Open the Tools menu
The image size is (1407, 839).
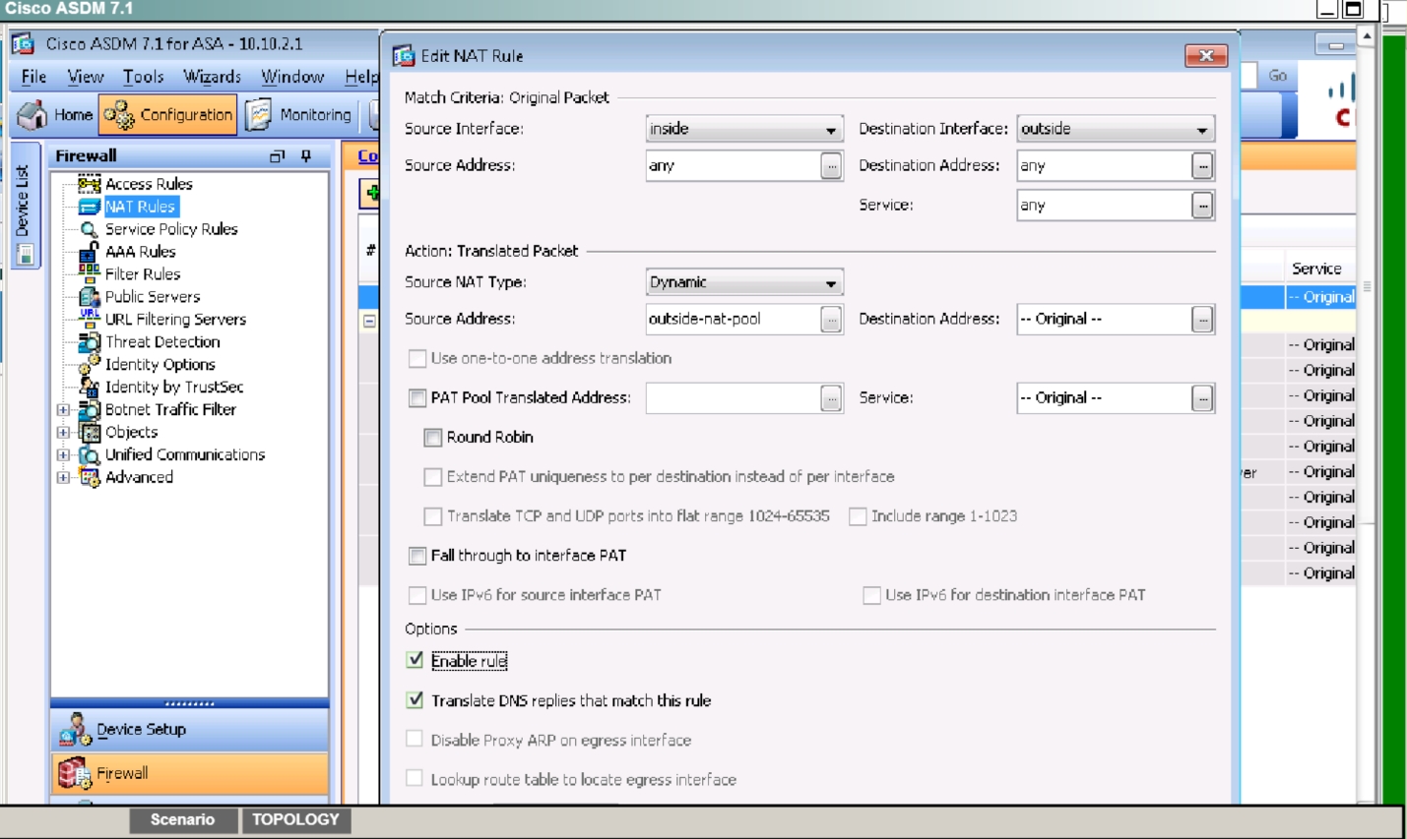[143, 77]
